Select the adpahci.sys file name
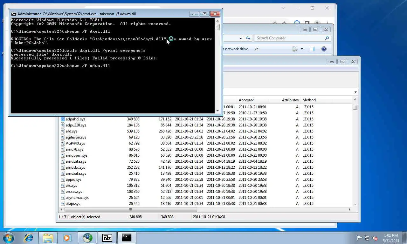The width and height of the screenshot is (407, 244). (75, 119)
